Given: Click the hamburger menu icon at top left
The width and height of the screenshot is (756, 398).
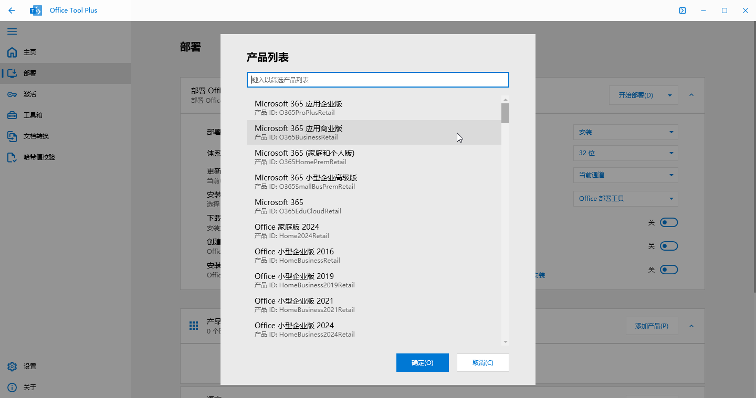Looking at the screenshot, I should (x=12, y=31).
